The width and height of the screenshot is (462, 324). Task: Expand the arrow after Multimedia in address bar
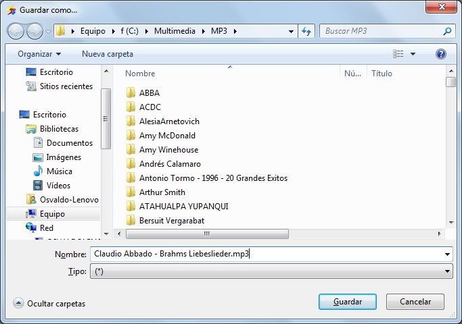click(204, 31)
